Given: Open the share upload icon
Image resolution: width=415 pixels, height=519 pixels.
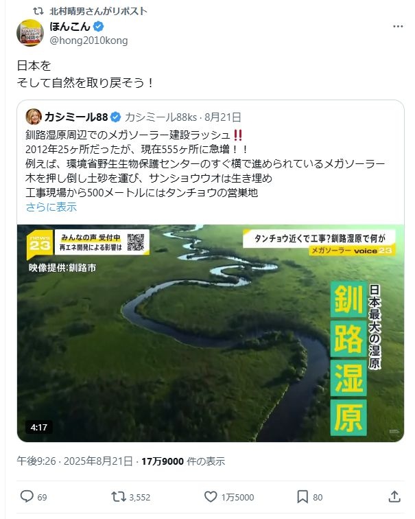Looking at the screenshot, I should coord(394,496).
